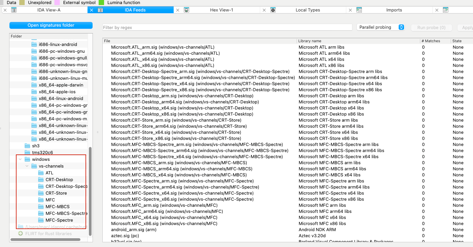Collapse the windows folder tree node
The width and height of the screenshot is (473, 247).
tap(20, 159)
